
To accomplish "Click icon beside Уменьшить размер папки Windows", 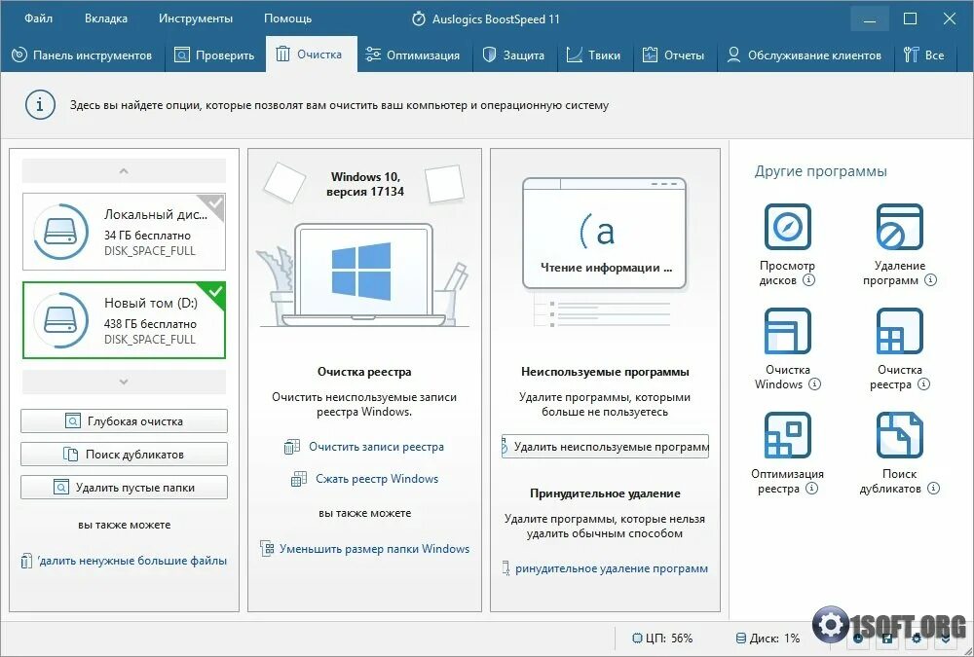I will [267, 549].
